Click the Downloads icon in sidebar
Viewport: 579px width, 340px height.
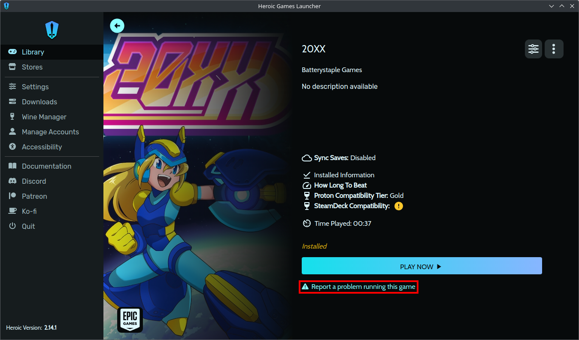[12, 102]
